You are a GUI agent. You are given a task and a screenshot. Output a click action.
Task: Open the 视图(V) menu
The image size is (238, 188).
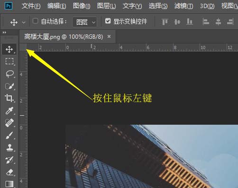229,6
